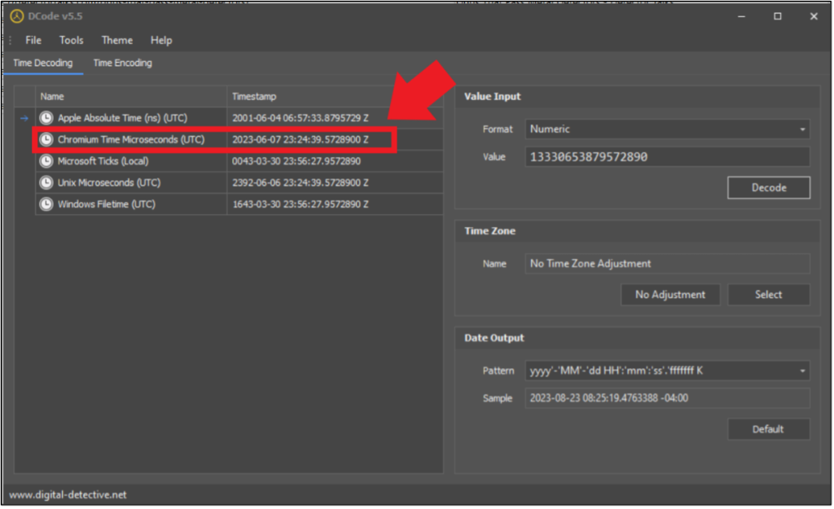Viewport: 834px width, 509px height.
Task: Click the clock icon beside Unix Microseconds
Action: pos(46,182)
